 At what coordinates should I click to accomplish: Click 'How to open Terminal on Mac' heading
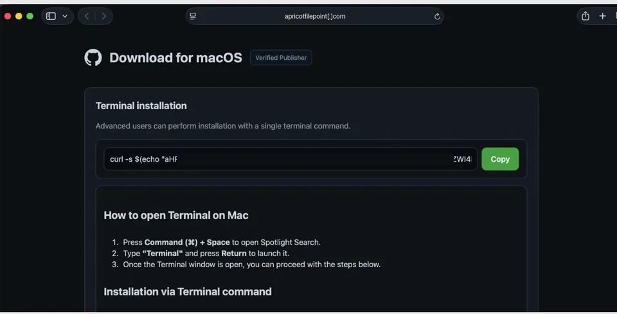click(176, 215)
